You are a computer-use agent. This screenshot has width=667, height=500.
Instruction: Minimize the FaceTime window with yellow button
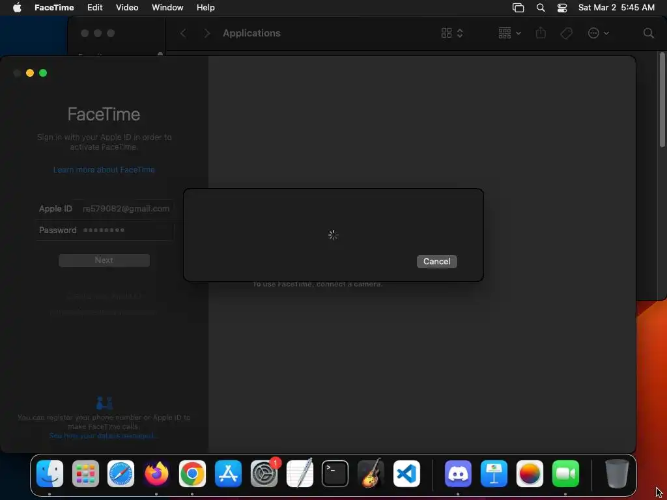coord(30,73)
